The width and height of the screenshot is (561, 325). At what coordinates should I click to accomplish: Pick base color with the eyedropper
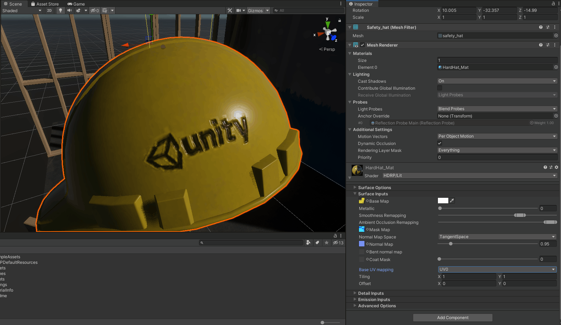(x=452, y=201)
